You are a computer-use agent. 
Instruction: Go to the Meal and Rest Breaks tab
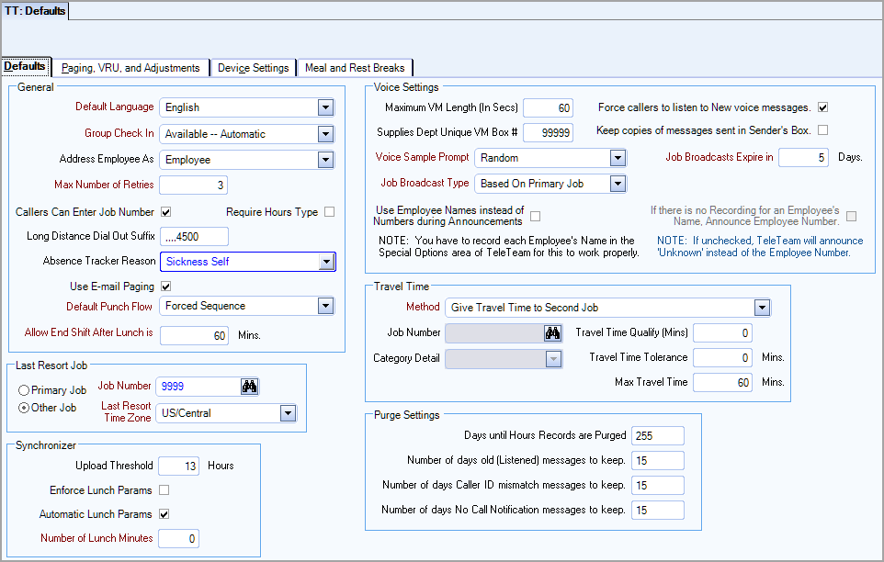[x=355, y=68]
